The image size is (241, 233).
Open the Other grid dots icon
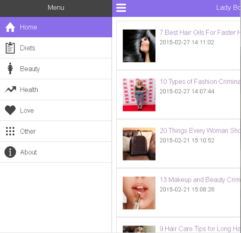click(10, 131)
